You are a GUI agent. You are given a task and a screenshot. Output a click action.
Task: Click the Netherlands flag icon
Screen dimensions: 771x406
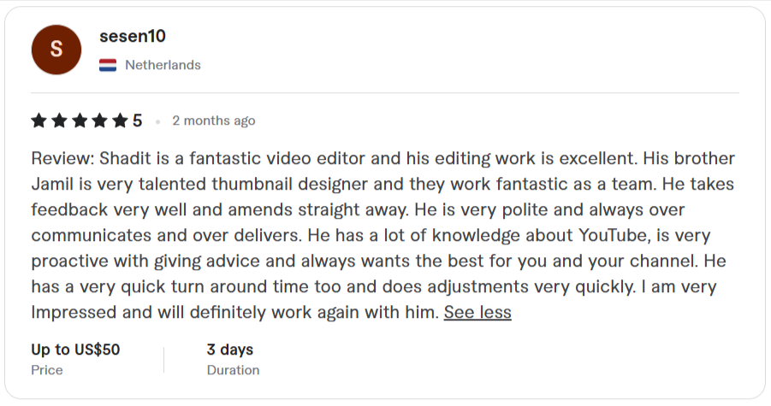pos(108,65)
